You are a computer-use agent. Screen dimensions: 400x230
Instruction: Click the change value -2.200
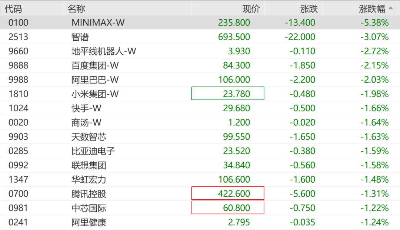[x=303, y=80]
